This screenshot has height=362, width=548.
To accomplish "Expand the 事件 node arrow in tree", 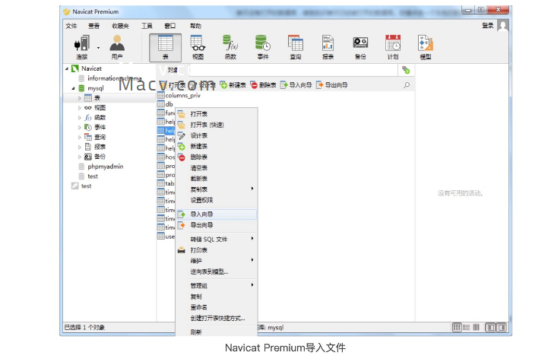I will tap(80, 128).
